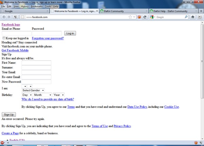Open the address bar history dropdown arrow
The width and height of the screenshot is (204, 146).
[x=134, y=17]
